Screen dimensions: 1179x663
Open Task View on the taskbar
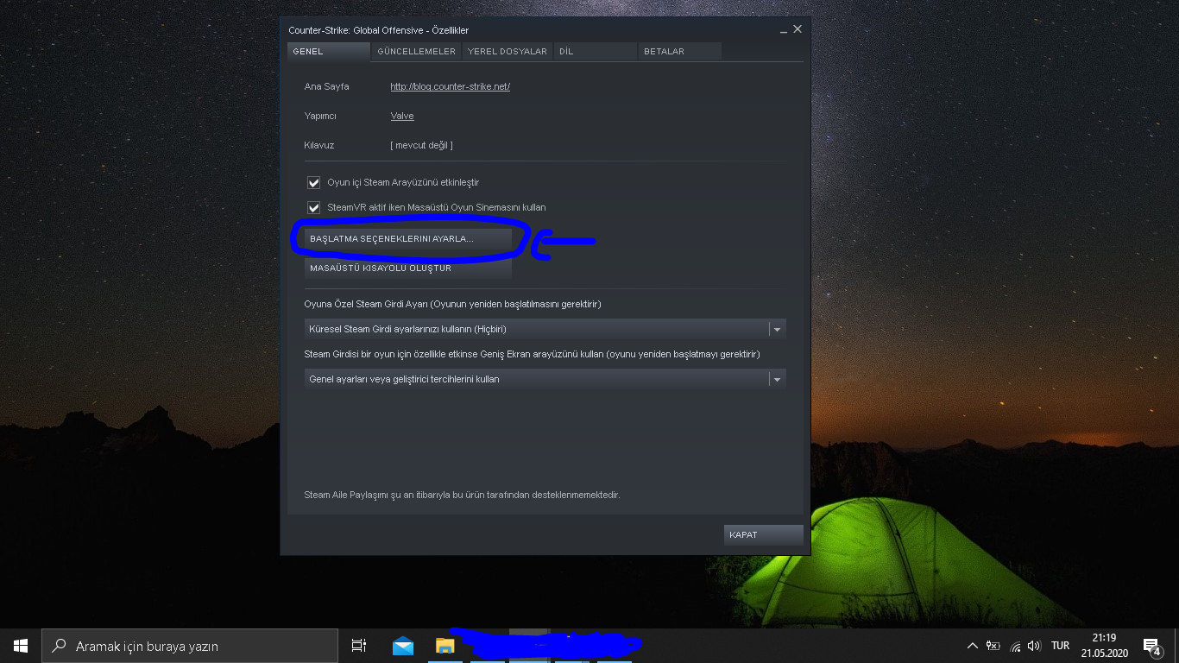pos(359,646)
